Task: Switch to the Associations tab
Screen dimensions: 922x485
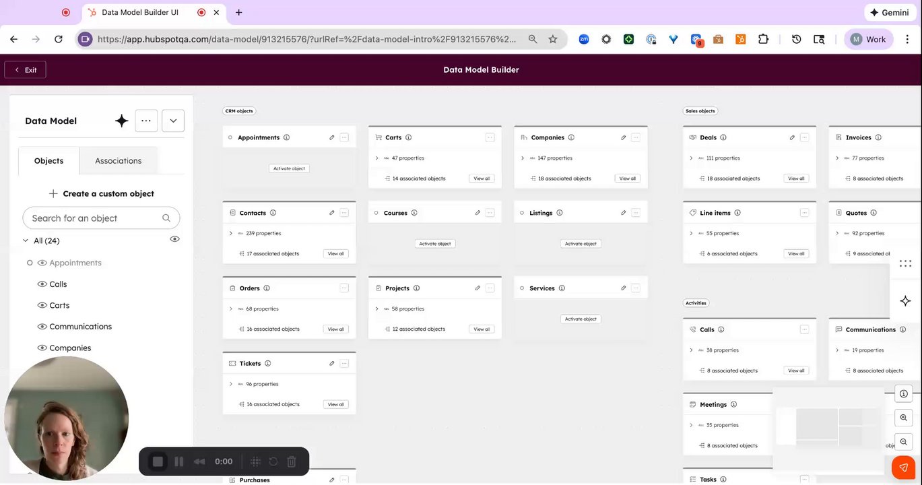Action: tap(119, 161)
